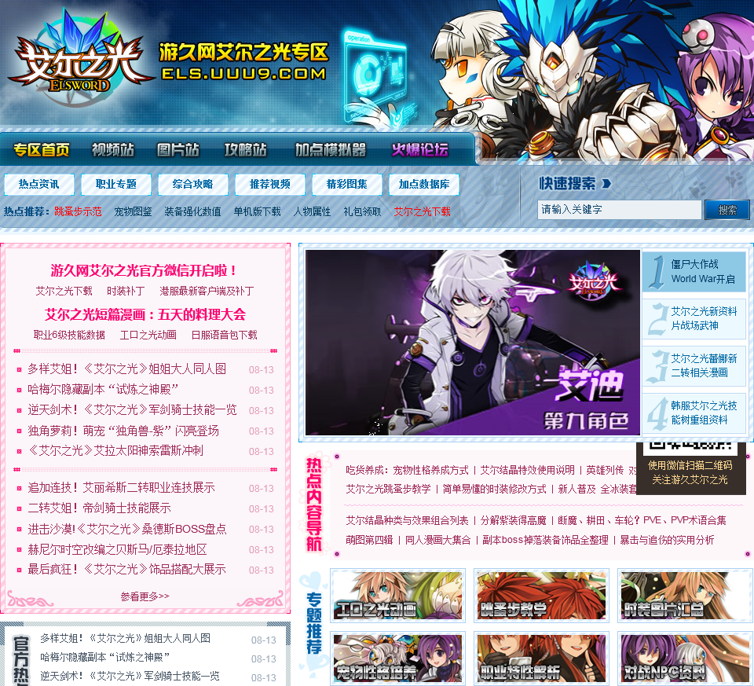Open news item 独角萝莉 萌宠独角兽
The image size is (754, 686).
(x=123, y=431)
